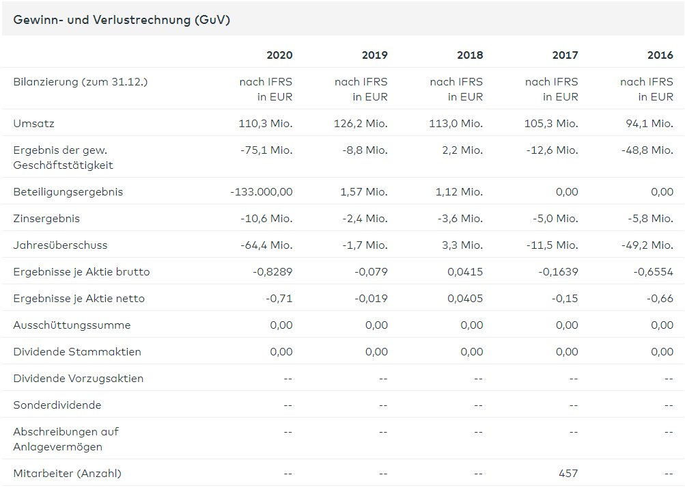685x488 pixels.
Task: Click the 2020 Umsatz value 110,3 Mio.
Action: pos(266,124)
